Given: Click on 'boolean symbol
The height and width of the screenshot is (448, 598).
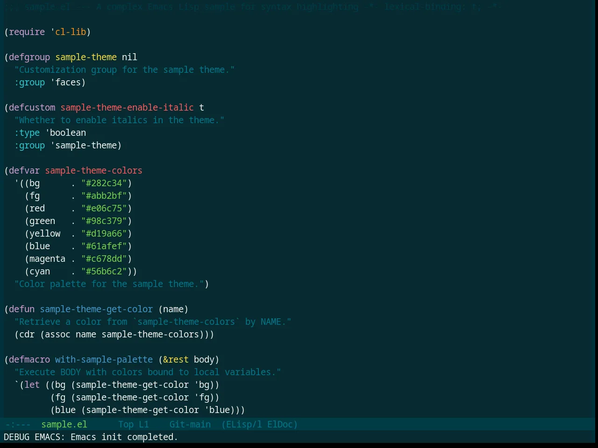Looking at the screenshot, I should click(65, 133).
